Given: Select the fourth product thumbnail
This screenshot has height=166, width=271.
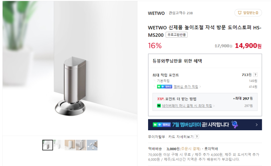Looking at the screenshot, I should (x=81, y=145).
